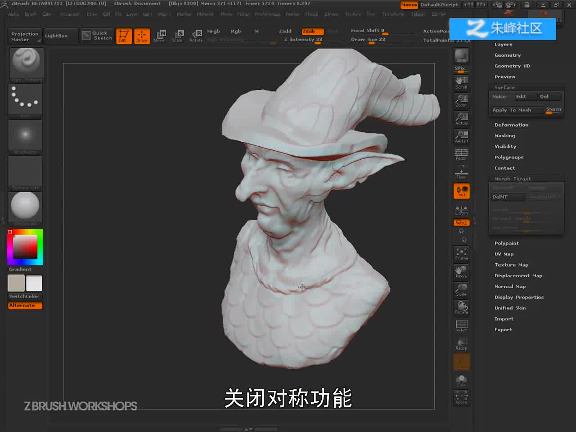Click the Frame icon in right shelf
Viewport: 576px width, 432px height.
coord(461,254)
